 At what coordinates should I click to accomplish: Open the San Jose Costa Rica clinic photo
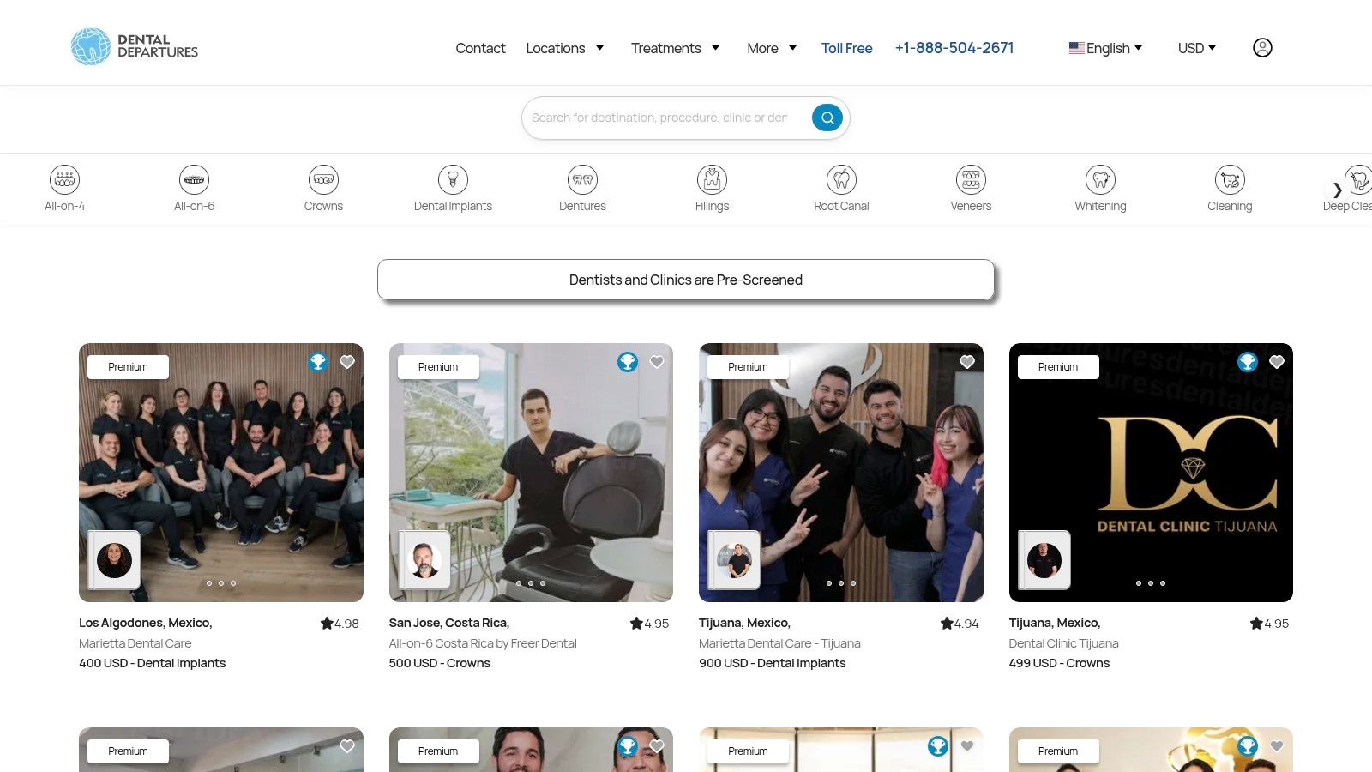pyautogui.click(x=531, y=473)
